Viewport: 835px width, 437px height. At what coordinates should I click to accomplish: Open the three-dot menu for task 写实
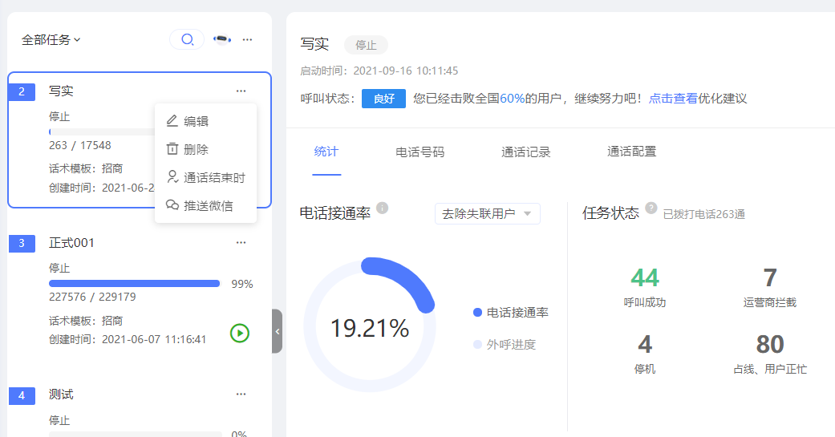coord(241,91)
